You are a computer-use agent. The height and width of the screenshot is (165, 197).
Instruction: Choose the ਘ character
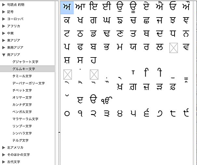(x=107, y=20)
